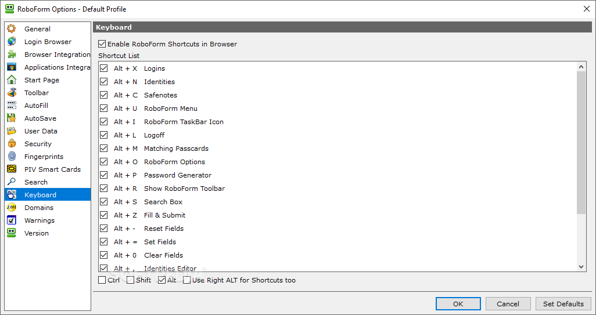Click the RoboForm title bar icon

[x=9, y=9]
